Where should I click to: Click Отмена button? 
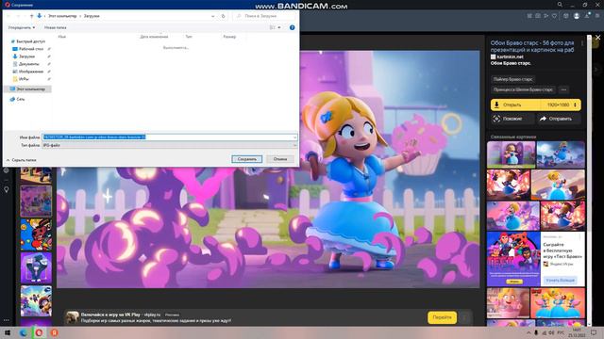(280, 159)
